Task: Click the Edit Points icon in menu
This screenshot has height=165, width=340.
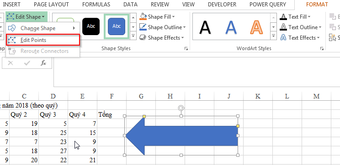Action: coord(12,40)
